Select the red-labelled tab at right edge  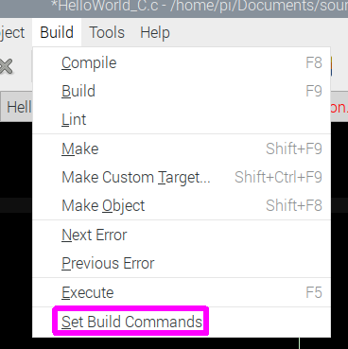coord(339,107)
